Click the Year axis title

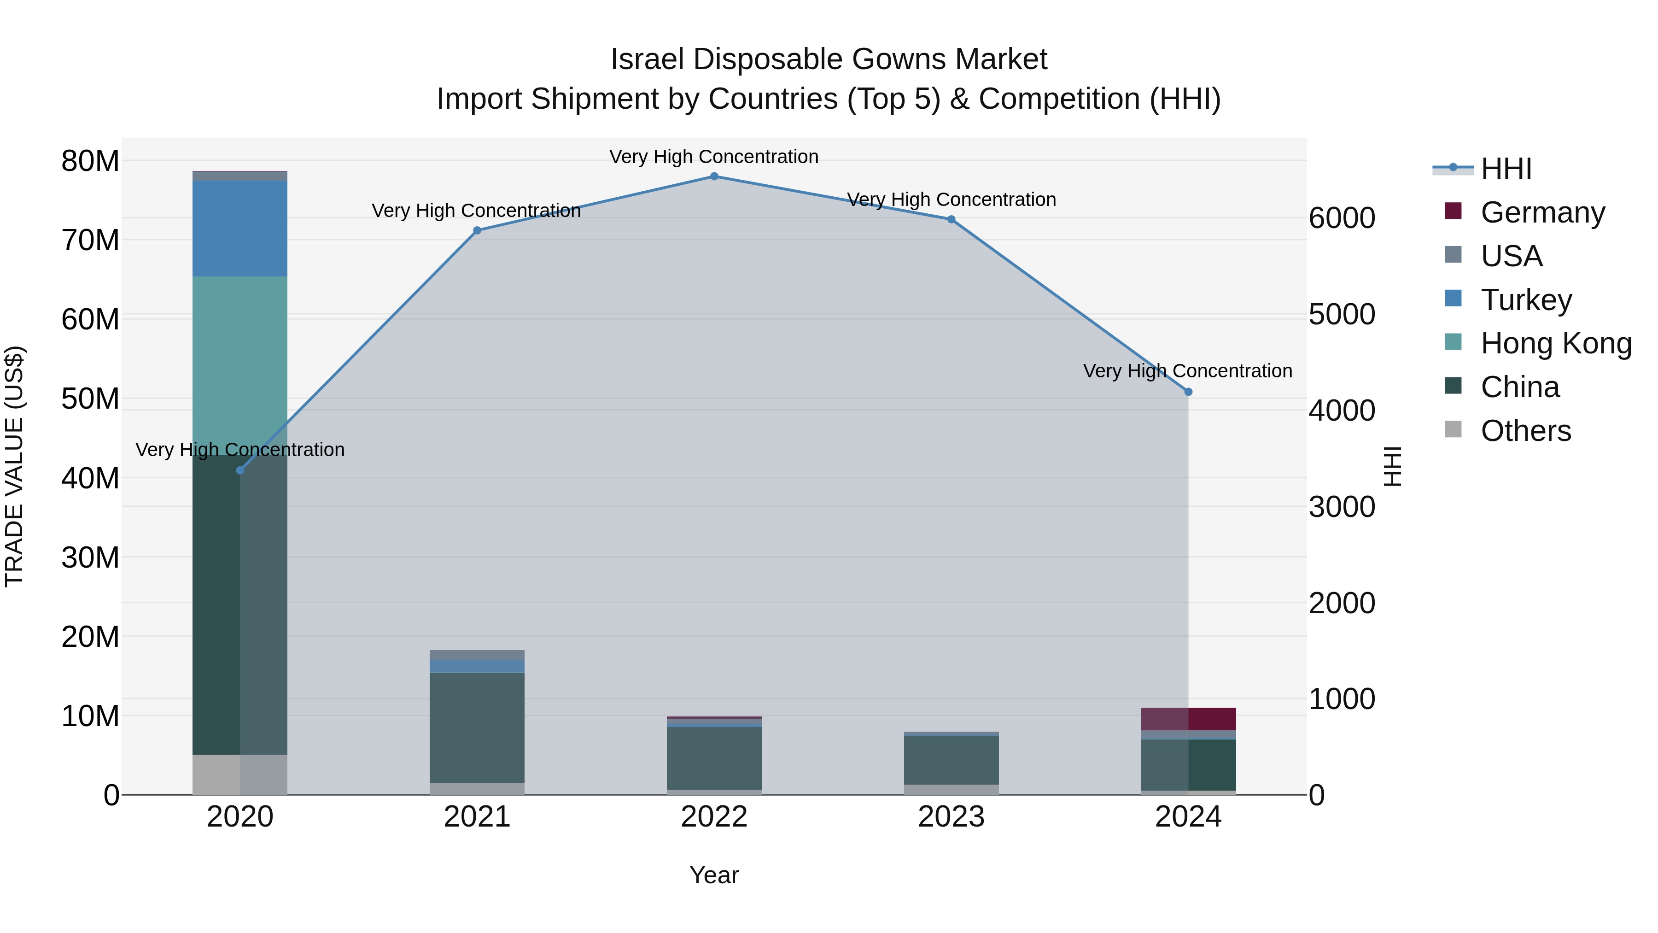click(714, 876)
